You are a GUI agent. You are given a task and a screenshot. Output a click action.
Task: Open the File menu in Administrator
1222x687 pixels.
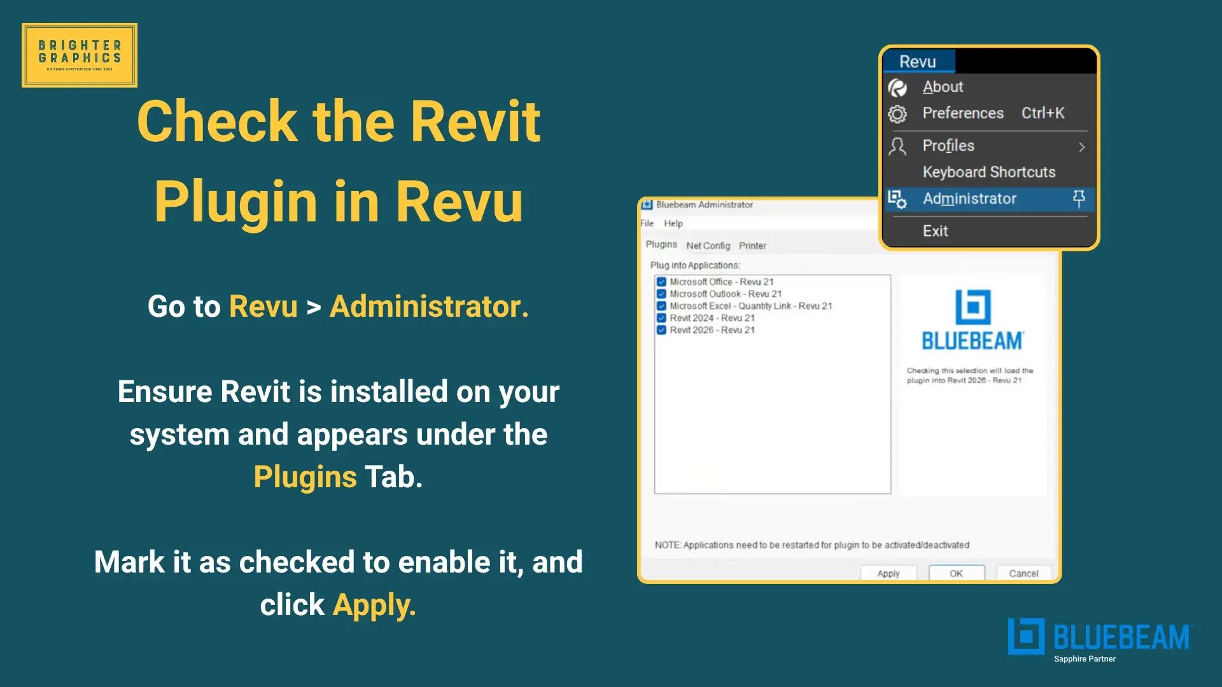(647, 223)
